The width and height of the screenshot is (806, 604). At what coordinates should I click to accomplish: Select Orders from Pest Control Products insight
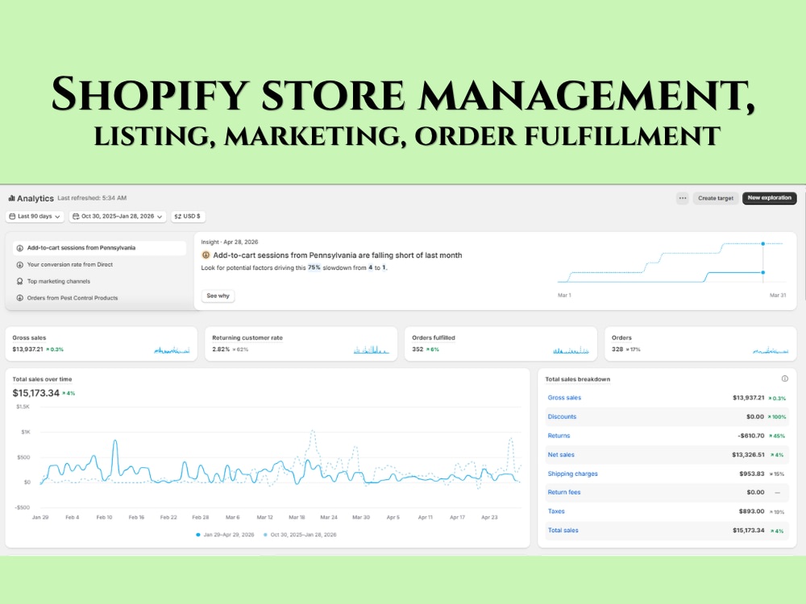tap(99, 298)
